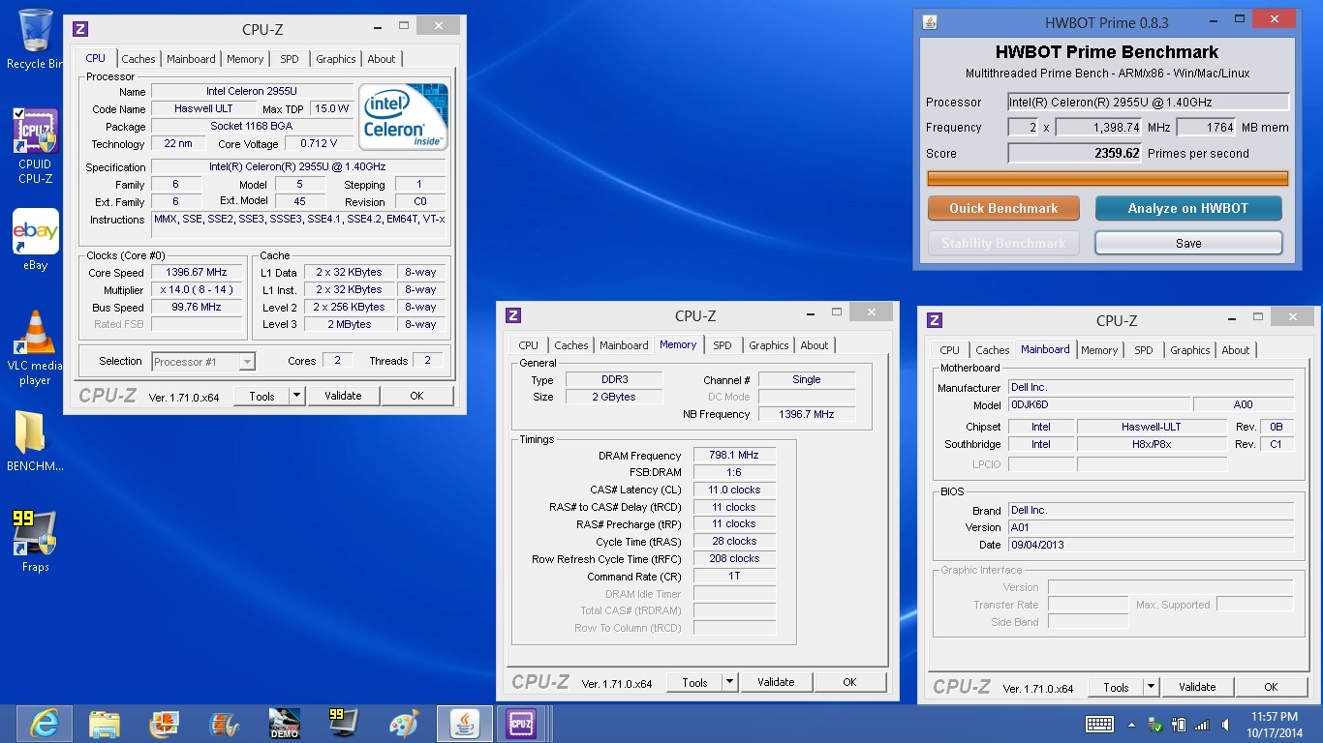Launch the Fraps desktop shortcut
Viewport: 1323px width, 743px height.
35,542
